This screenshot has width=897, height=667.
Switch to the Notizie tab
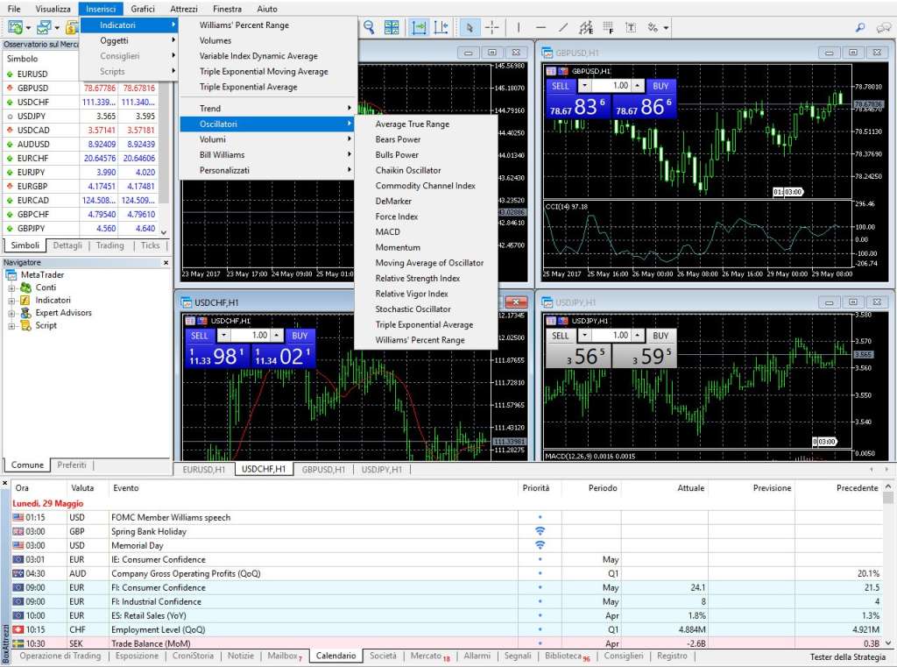pos(241,656)
